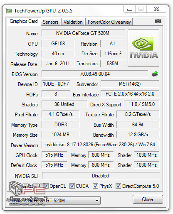Screen dimensions: 173x214
Task: Click the Driver Version text field
Action: point(100,145)
